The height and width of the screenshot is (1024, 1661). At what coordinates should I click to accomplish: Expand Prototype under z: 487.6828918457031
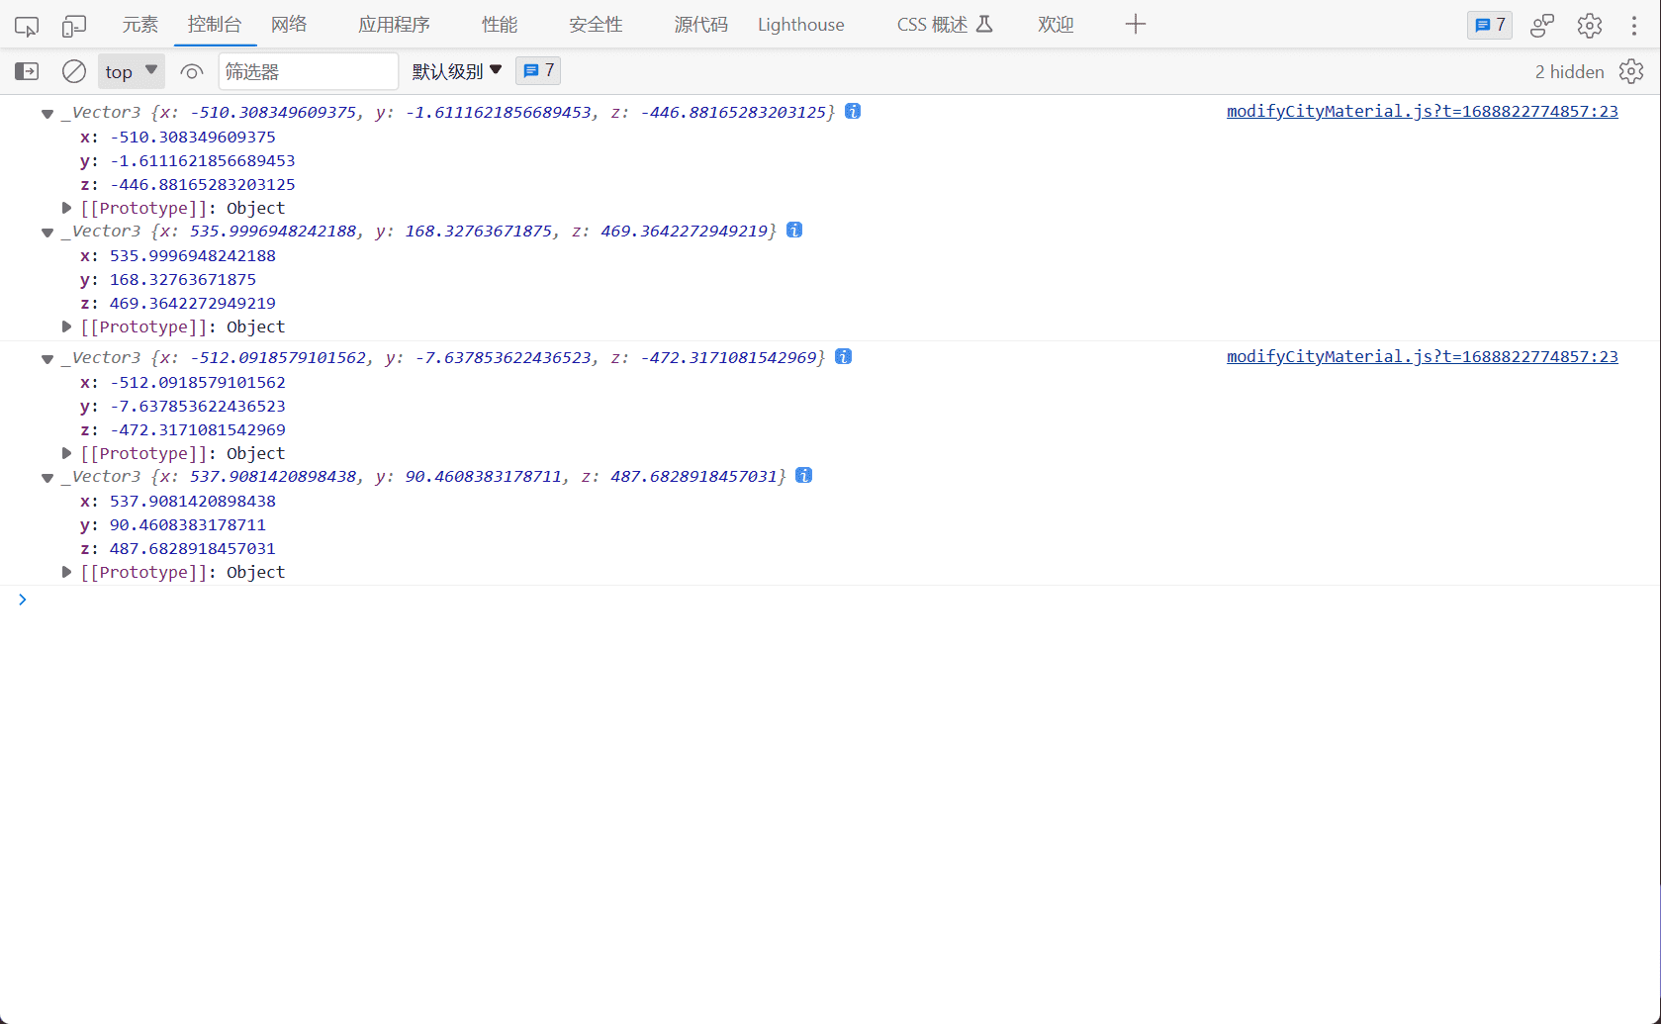coord(66,572)
